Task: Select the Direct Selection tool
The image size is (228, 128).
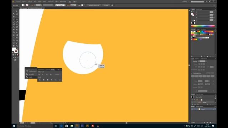Action: click(x=17, y=11)
